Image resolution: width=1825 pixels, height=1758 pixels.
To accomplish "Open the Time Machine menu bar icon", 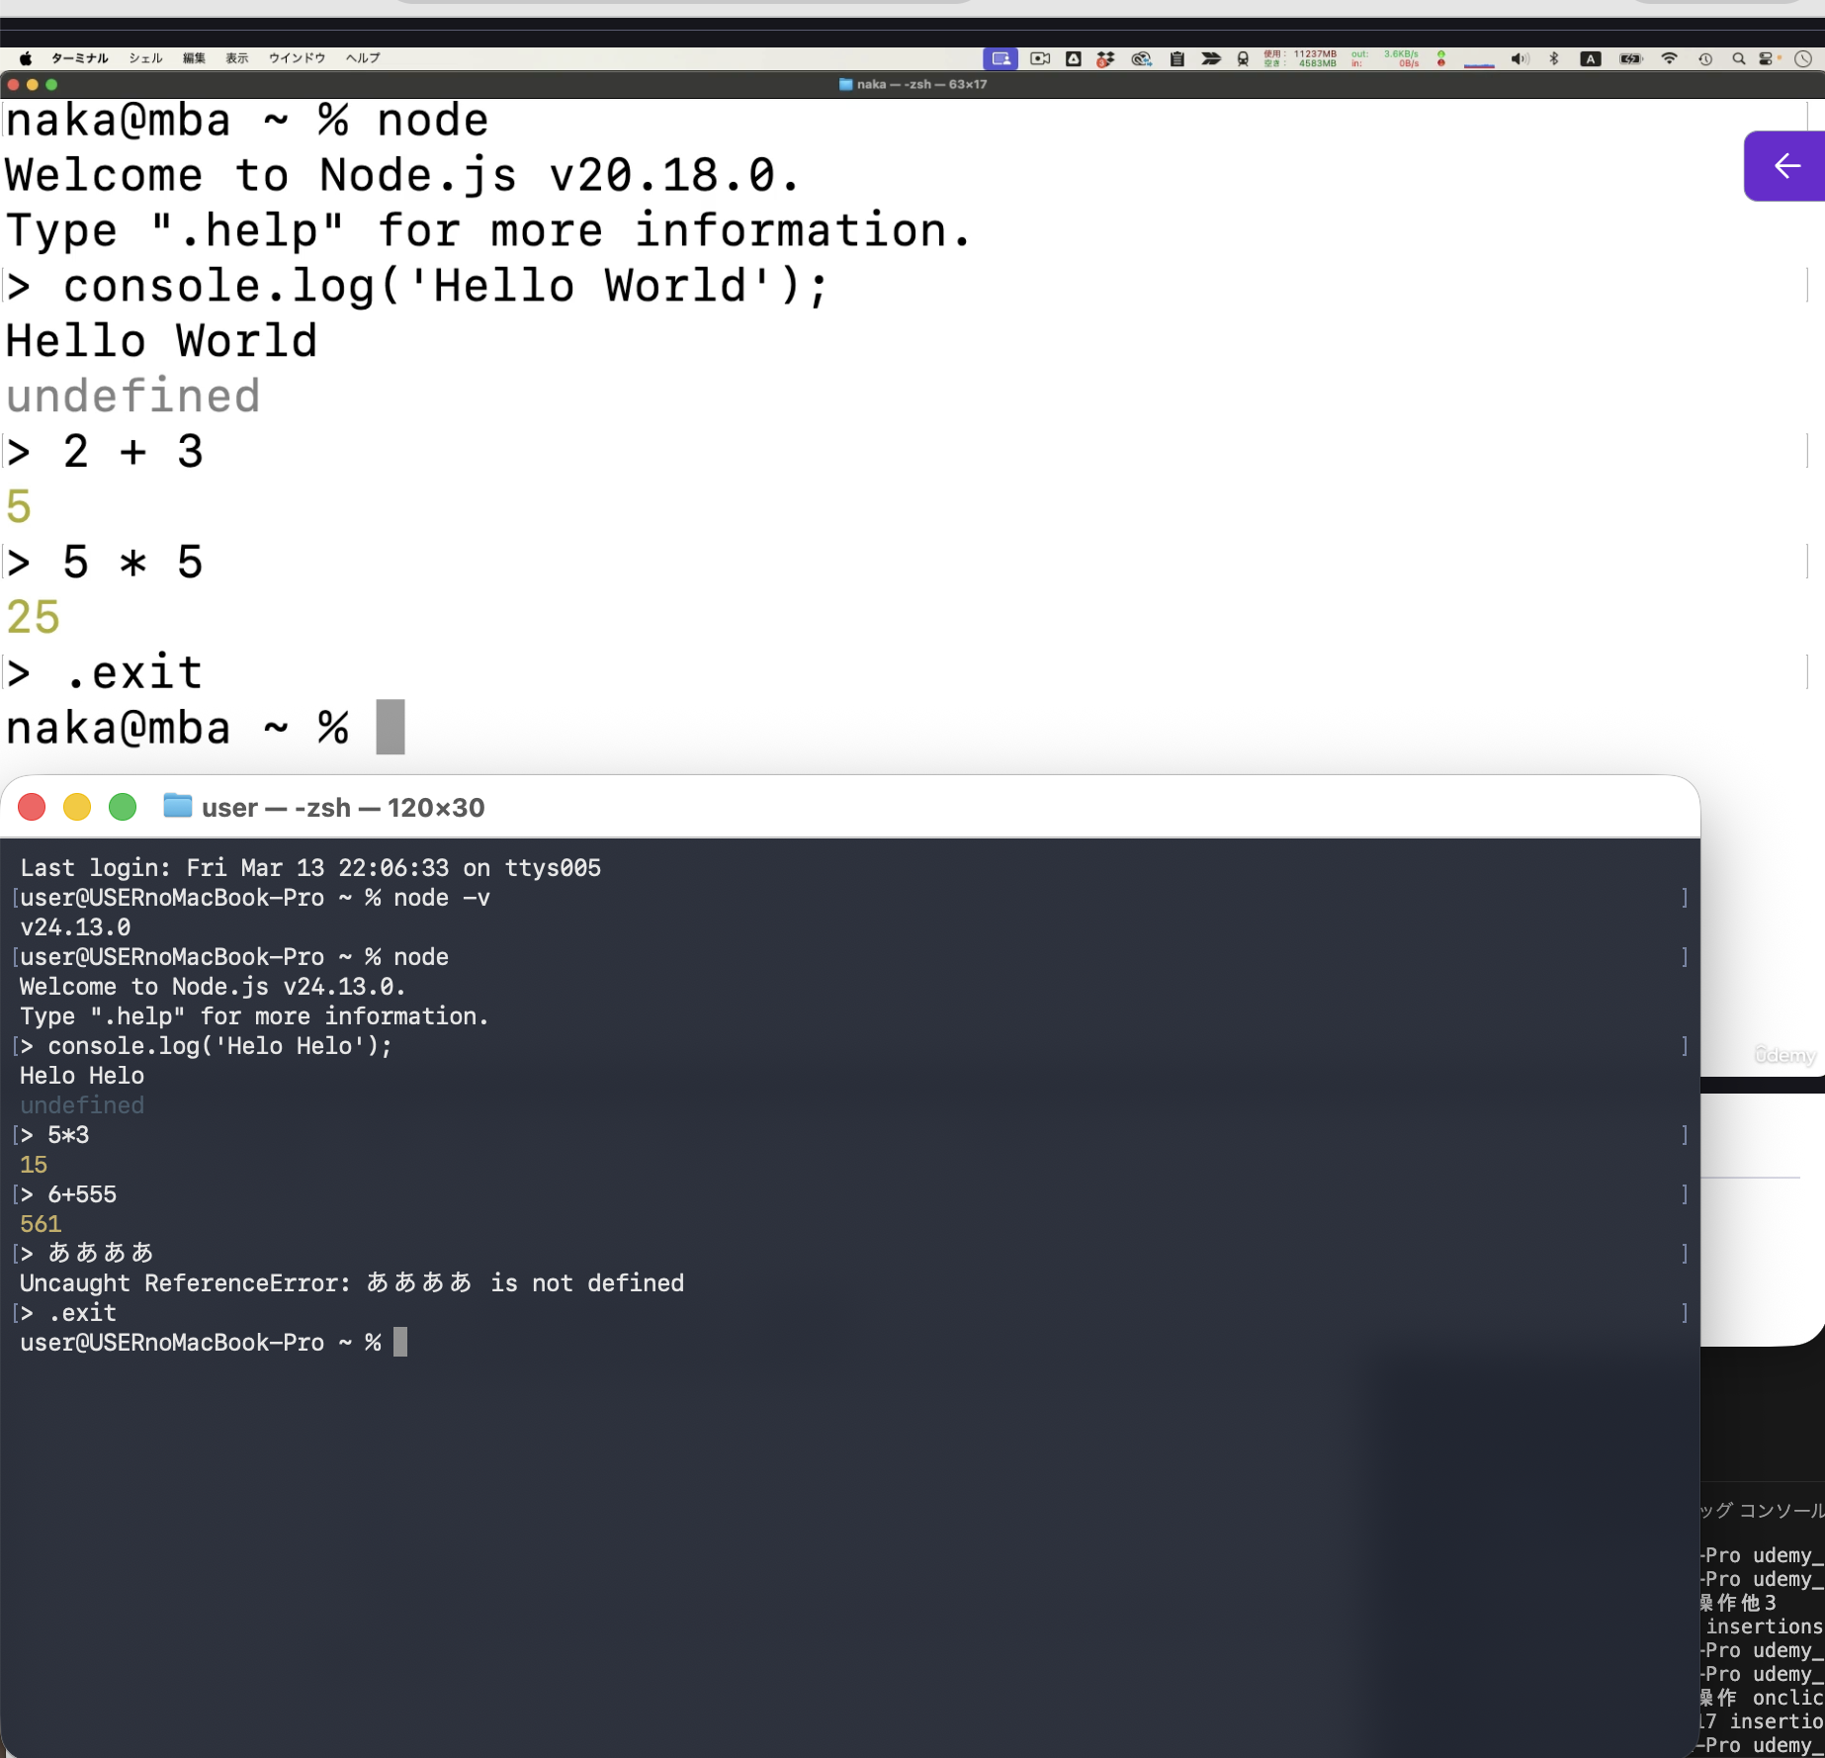I will 1705,58.
